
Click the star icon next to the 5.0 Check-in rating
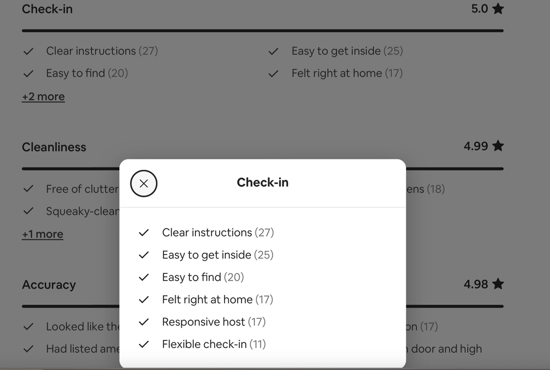[x=498, y=8]
